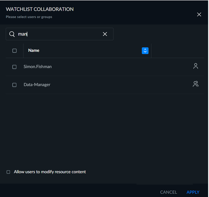Click the Cancel button
The width and height of the screenshot is (209, 197).
point(169,192)
